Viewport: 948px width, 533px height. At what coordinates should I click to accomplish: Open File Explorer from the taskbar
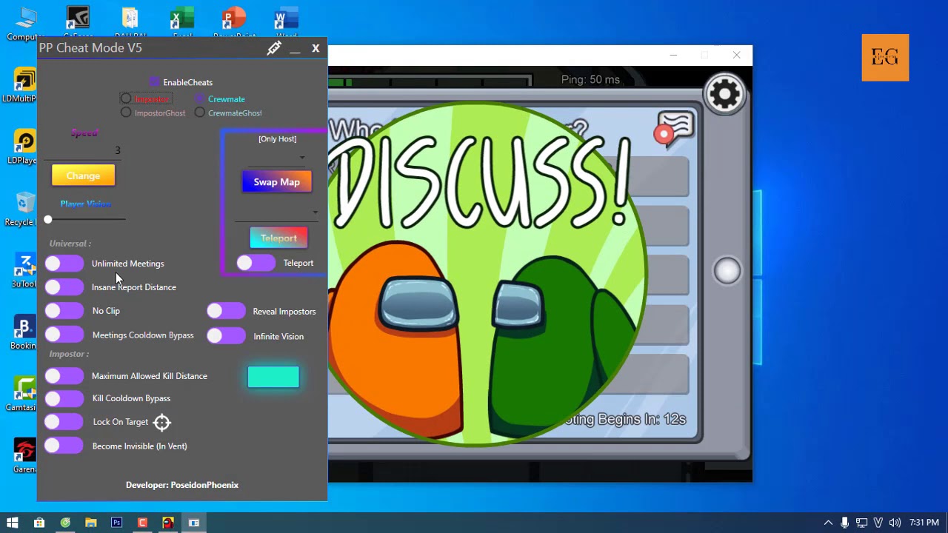point(90,523)
